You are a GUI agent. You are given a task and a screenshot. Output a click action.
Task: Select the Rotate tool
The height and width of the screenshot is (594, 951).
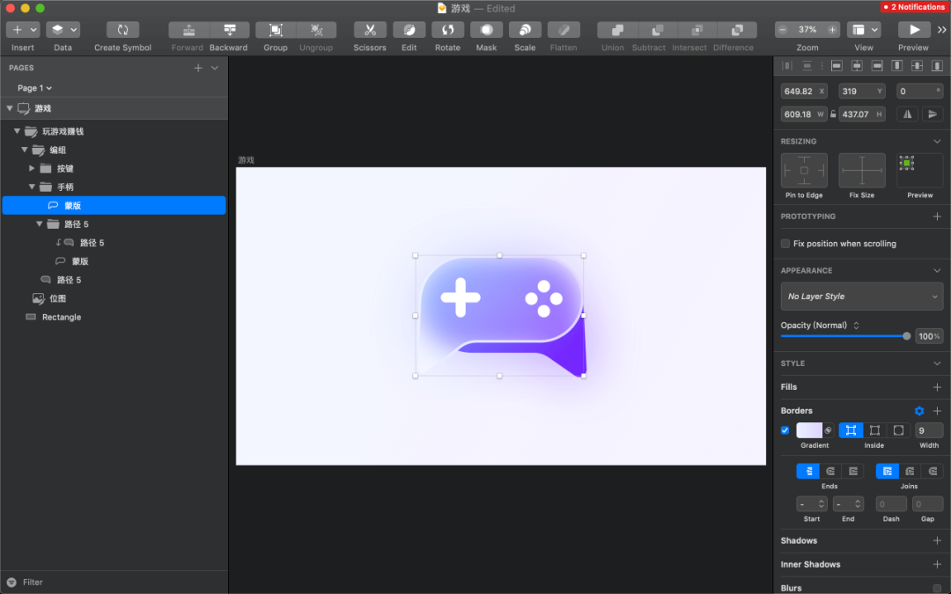click(x=447, y=30)
